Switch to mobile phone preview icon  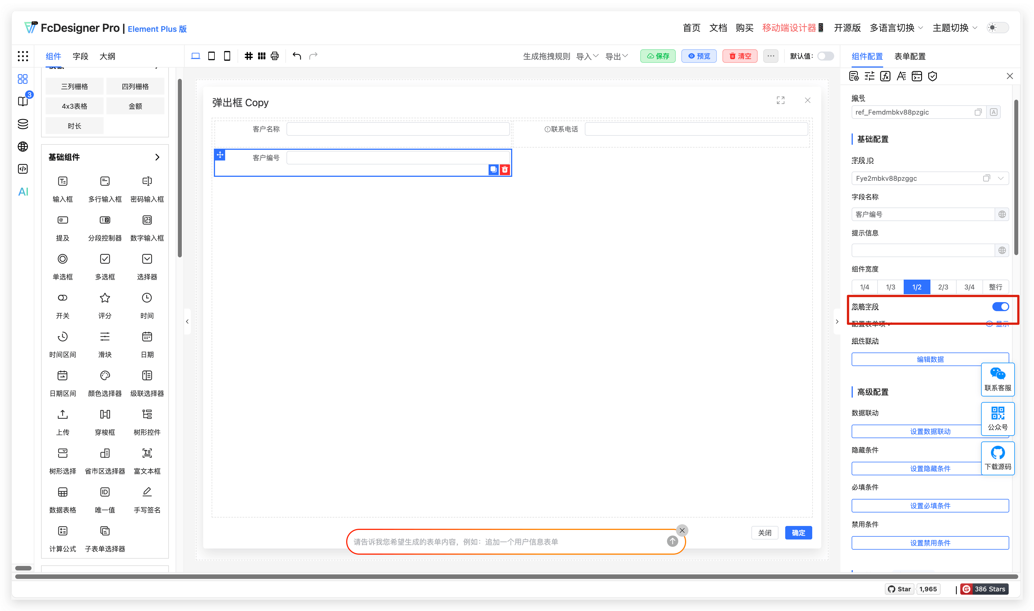(227, 56)
